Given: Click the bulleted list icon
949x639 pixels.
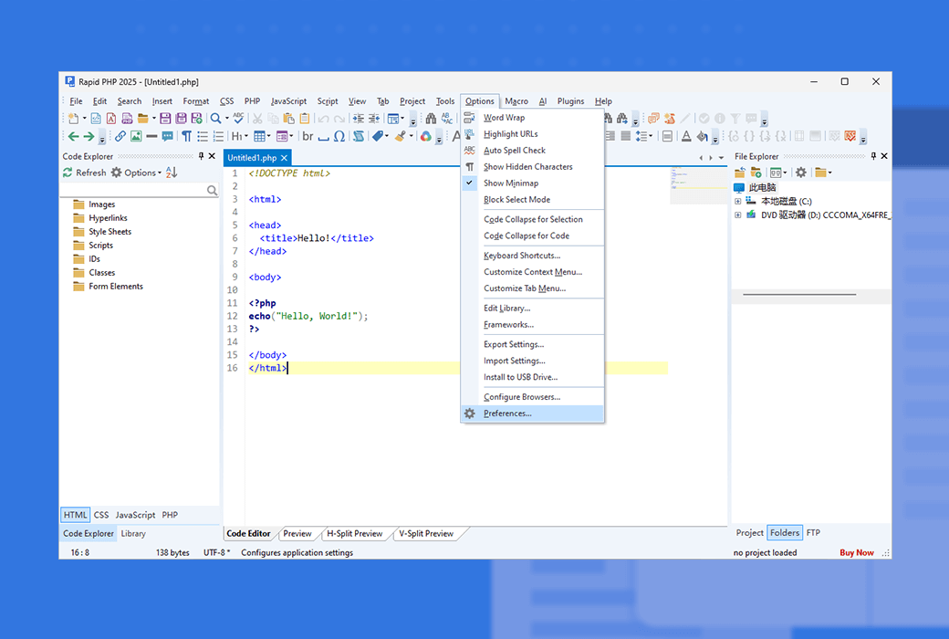Looking at the screenshot, I should tap(203, 136).
